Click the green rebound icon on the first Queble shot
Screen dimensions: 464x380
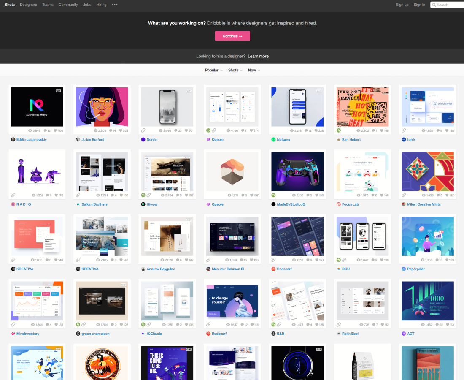208,130
